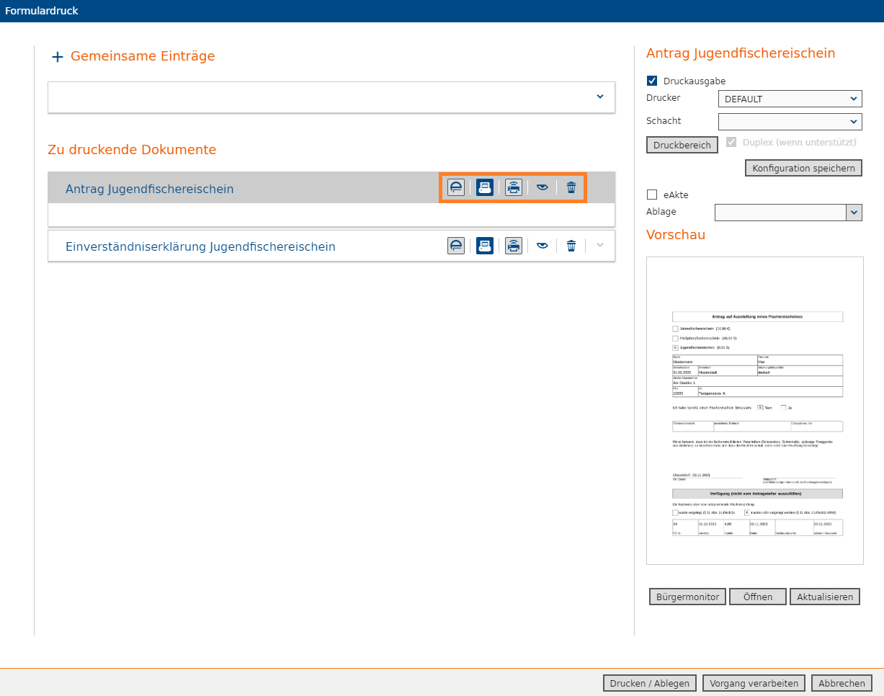Open the Drucker dropdown showing DEFAULT
This screenshot has width=884, height=696.
(x=790, y=99)
